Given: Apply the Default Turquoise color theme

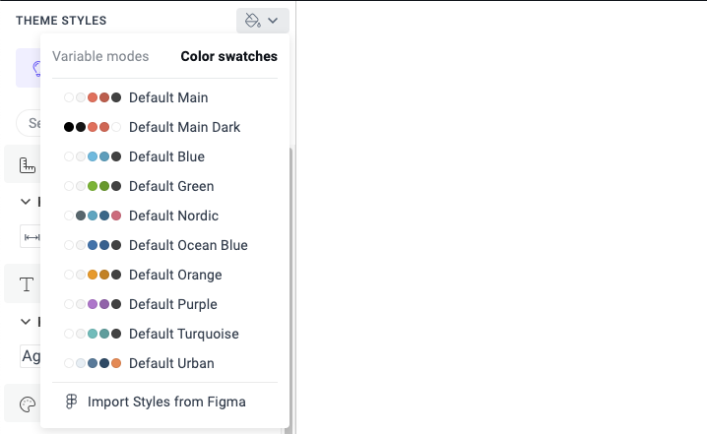Looking at the screenshot, I should (x=183, y=334).
